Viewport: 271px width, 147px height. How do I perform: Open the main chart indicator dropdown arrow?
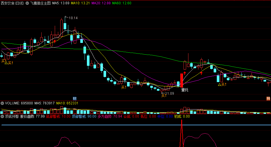point(27,3)
